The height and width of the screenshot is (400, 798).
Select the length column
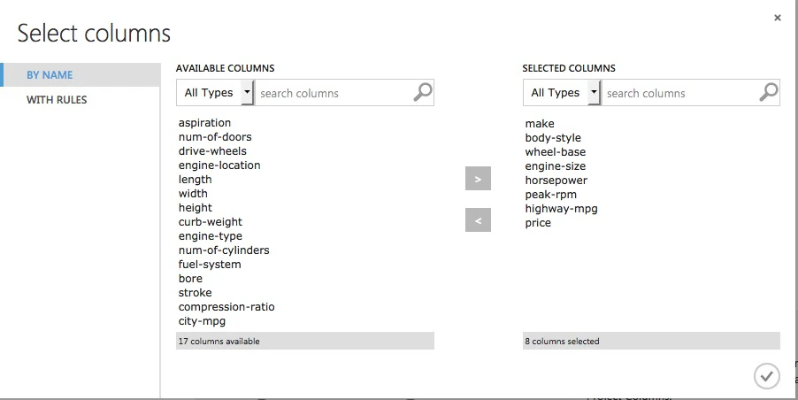[195, 180]
